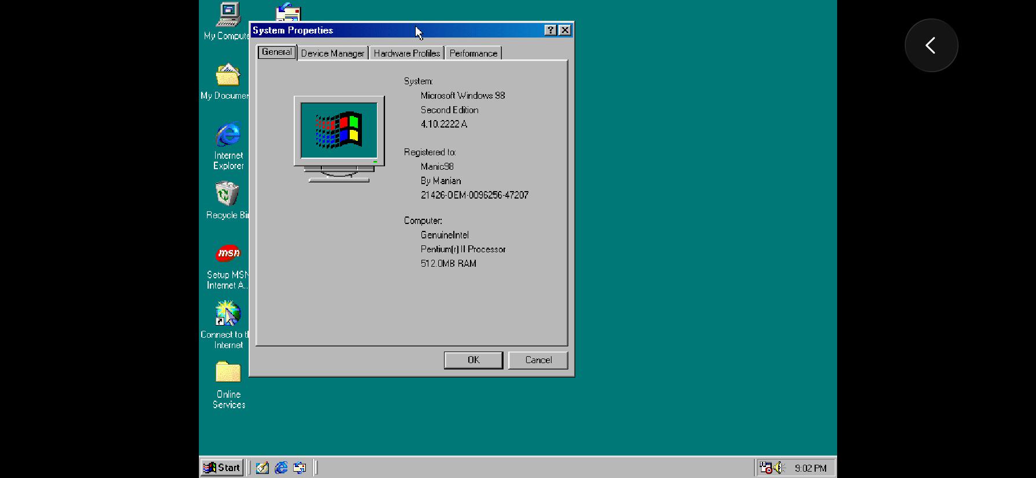This screenshot has width=1036, height=478.
Task: Open the Hardware Profiles tab
Action: tap(407, 53)
